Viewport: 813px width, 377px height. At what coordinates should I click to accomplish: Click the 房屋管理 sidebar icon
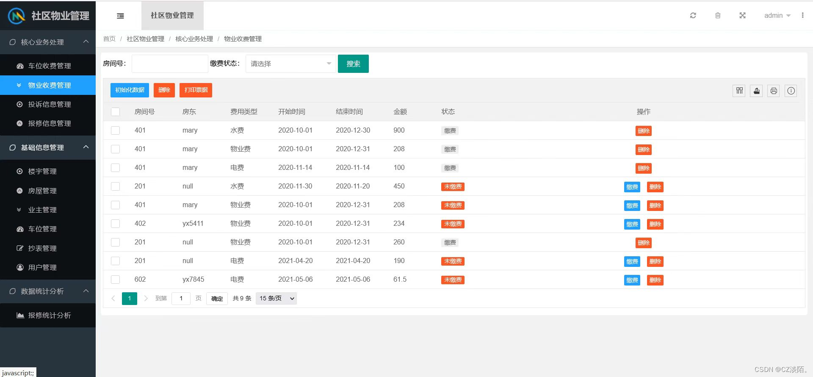pos(19,191)
